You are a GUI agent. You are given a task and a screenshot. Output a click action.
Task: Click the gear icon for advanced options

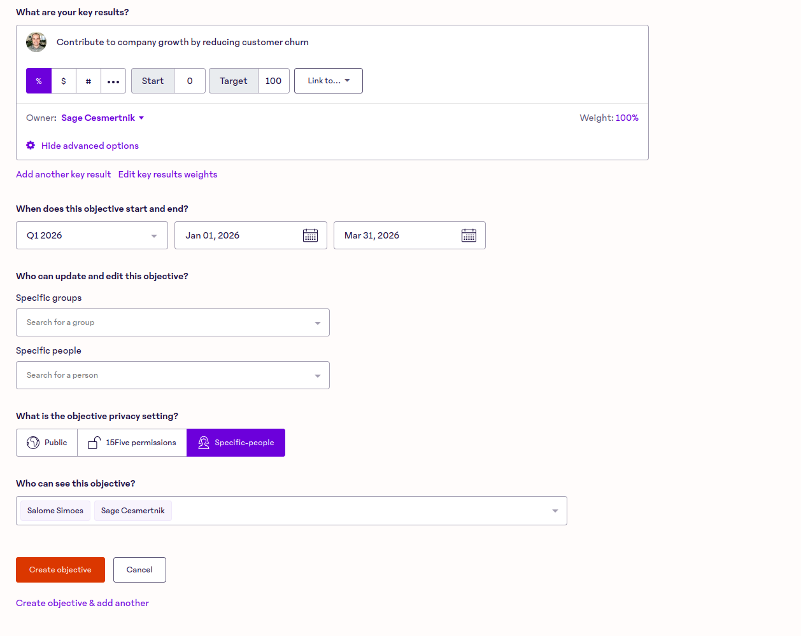[x=31, y=146]
